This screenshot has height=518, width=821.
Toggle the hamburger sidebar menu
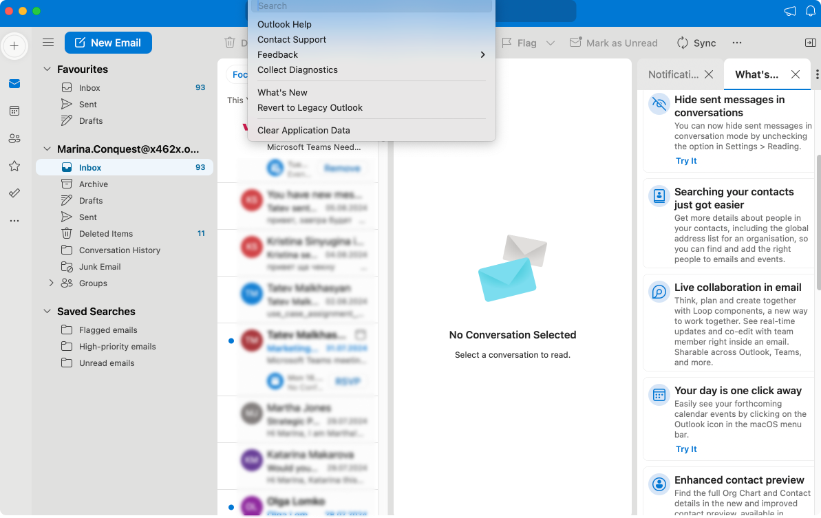coord(48,43)
